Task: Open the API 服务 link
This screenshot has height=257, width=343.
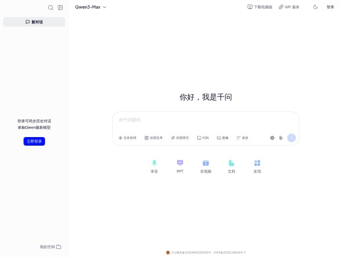Action: pos(289,7)
